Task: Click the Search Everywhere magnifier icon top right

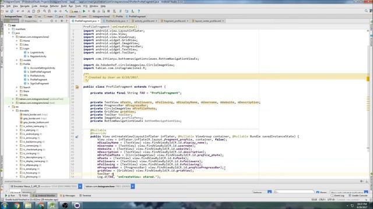Action: 366,11
